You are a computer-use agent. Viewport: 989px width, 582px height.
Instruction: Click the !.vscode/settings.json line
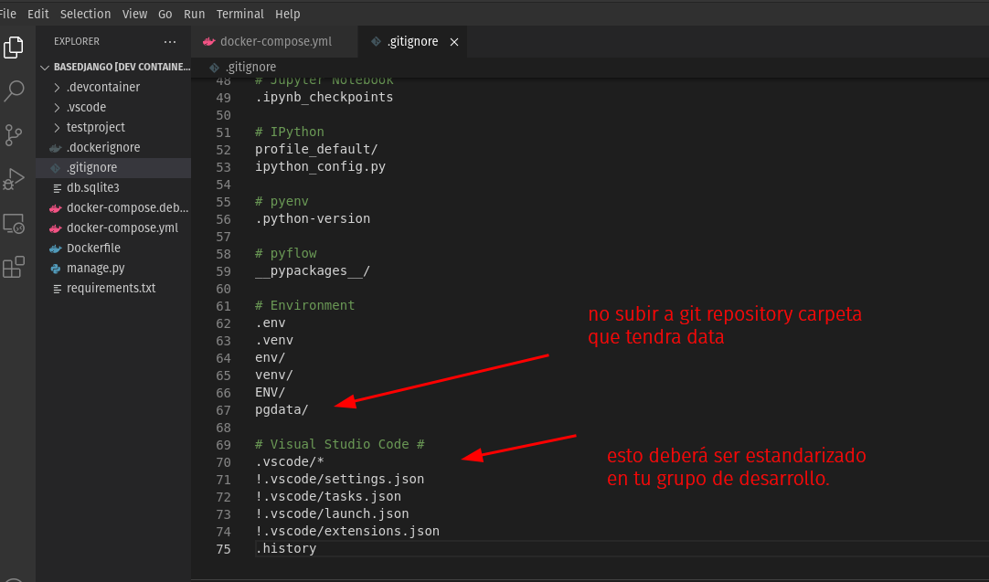click(x=339, y=480)
